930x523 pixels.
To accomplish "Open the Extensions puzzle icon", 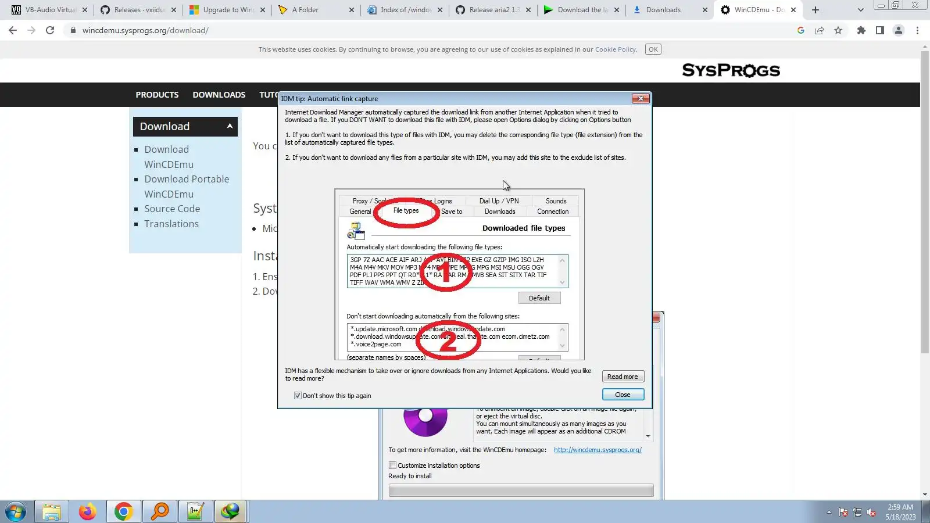I will pyautogui.click(x=861, y=30).
